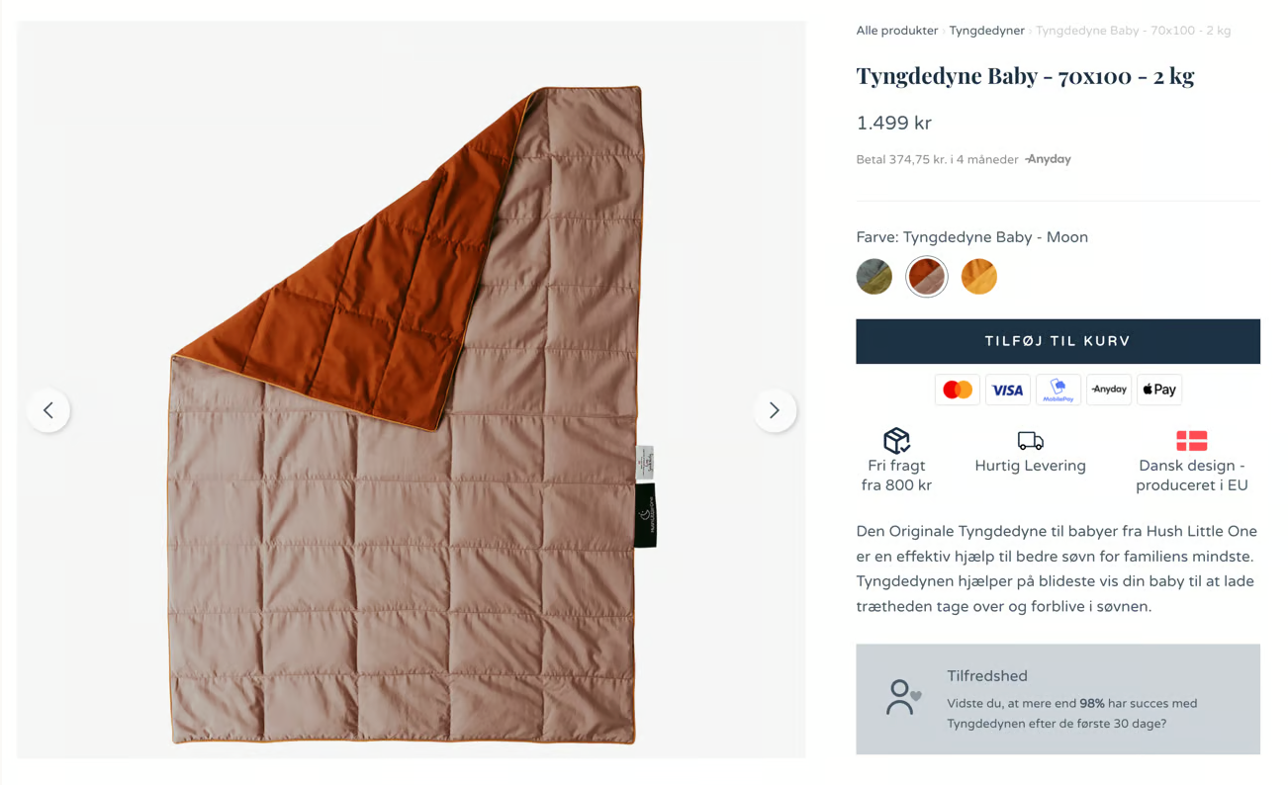Screen dimensions: 1288x785
Task: Select the rust-brown Moon color swatch
Action: coord(927,277)
